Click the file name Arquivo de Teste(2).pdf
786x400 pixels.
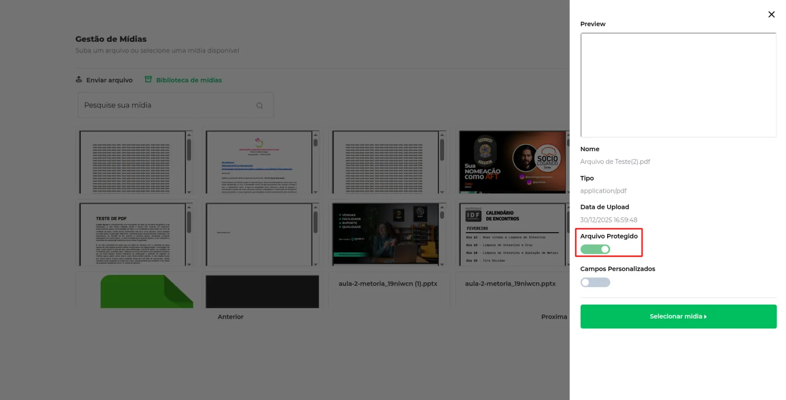pyautogui.click(x=615, y=162)
